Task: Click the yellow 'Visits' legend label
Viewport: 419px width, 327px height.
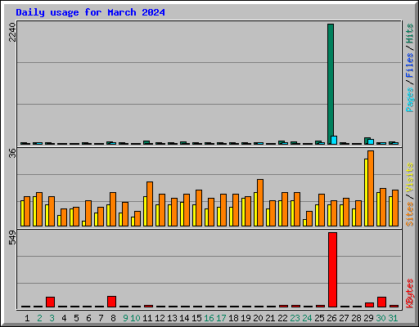Action: (x=410, y=178)
